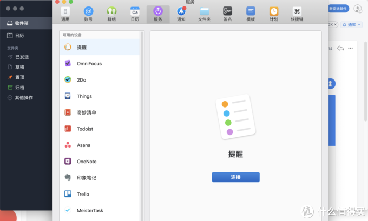Select Things in the services list

(x=100, y=96)
